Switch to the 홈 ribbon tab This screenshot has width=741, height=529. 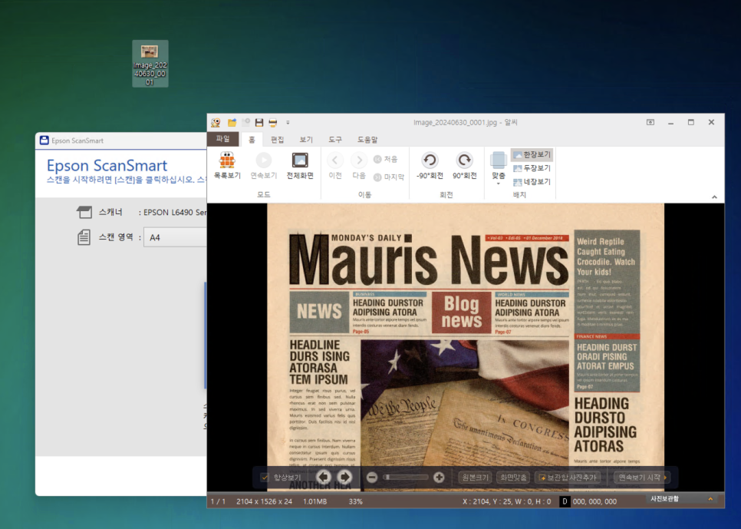click(252, 140)
